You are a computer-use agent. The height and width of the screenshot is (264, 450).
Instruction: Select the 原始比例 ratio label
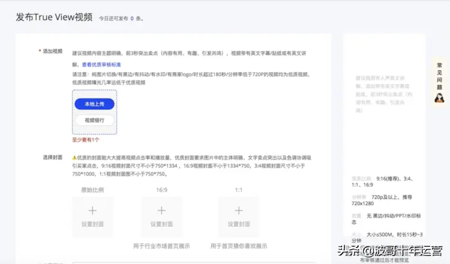click(92, 190)
